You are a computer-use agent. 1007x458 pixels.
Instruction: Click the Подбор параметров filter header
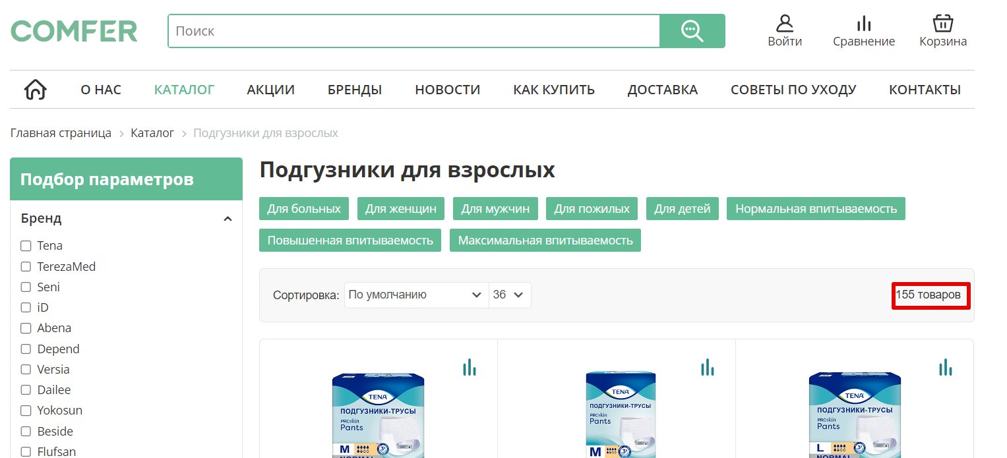(126, 179)
